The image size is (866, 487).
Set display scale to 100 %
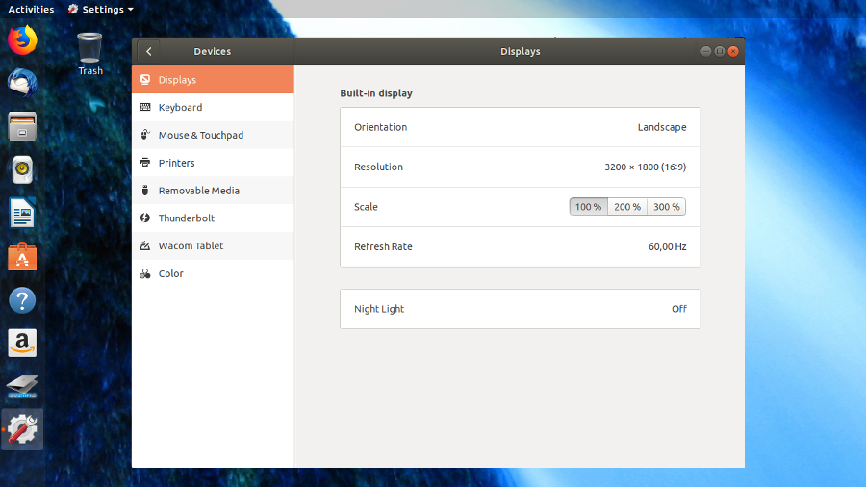(588, 207)
